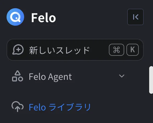Click the Command key shortcut badge

[117, 50]
